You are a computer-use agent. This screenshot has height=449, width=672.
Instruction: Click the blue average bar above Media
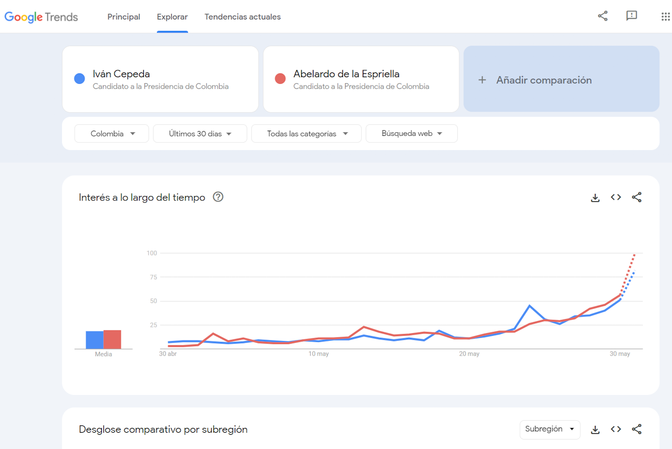click(x=94, y=340)
